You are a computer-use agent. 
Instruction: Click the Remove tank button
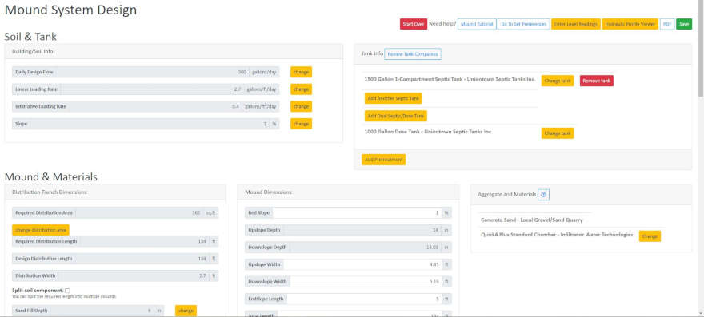click(596, 81)
